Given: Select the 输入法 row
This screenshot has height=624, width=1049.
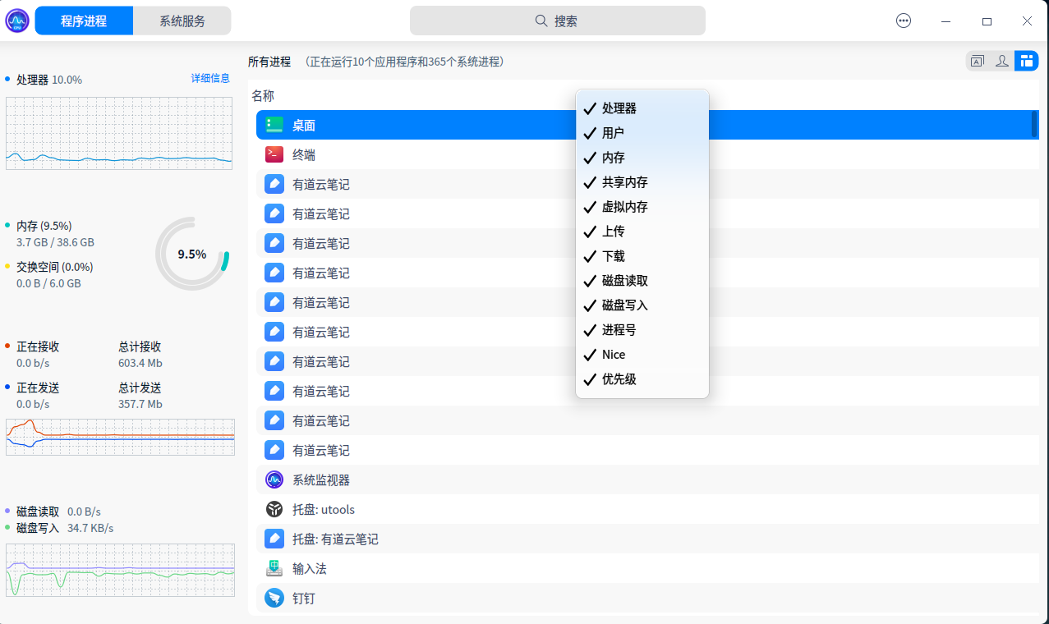Looking at the screenshot, I should pos(647,568).
